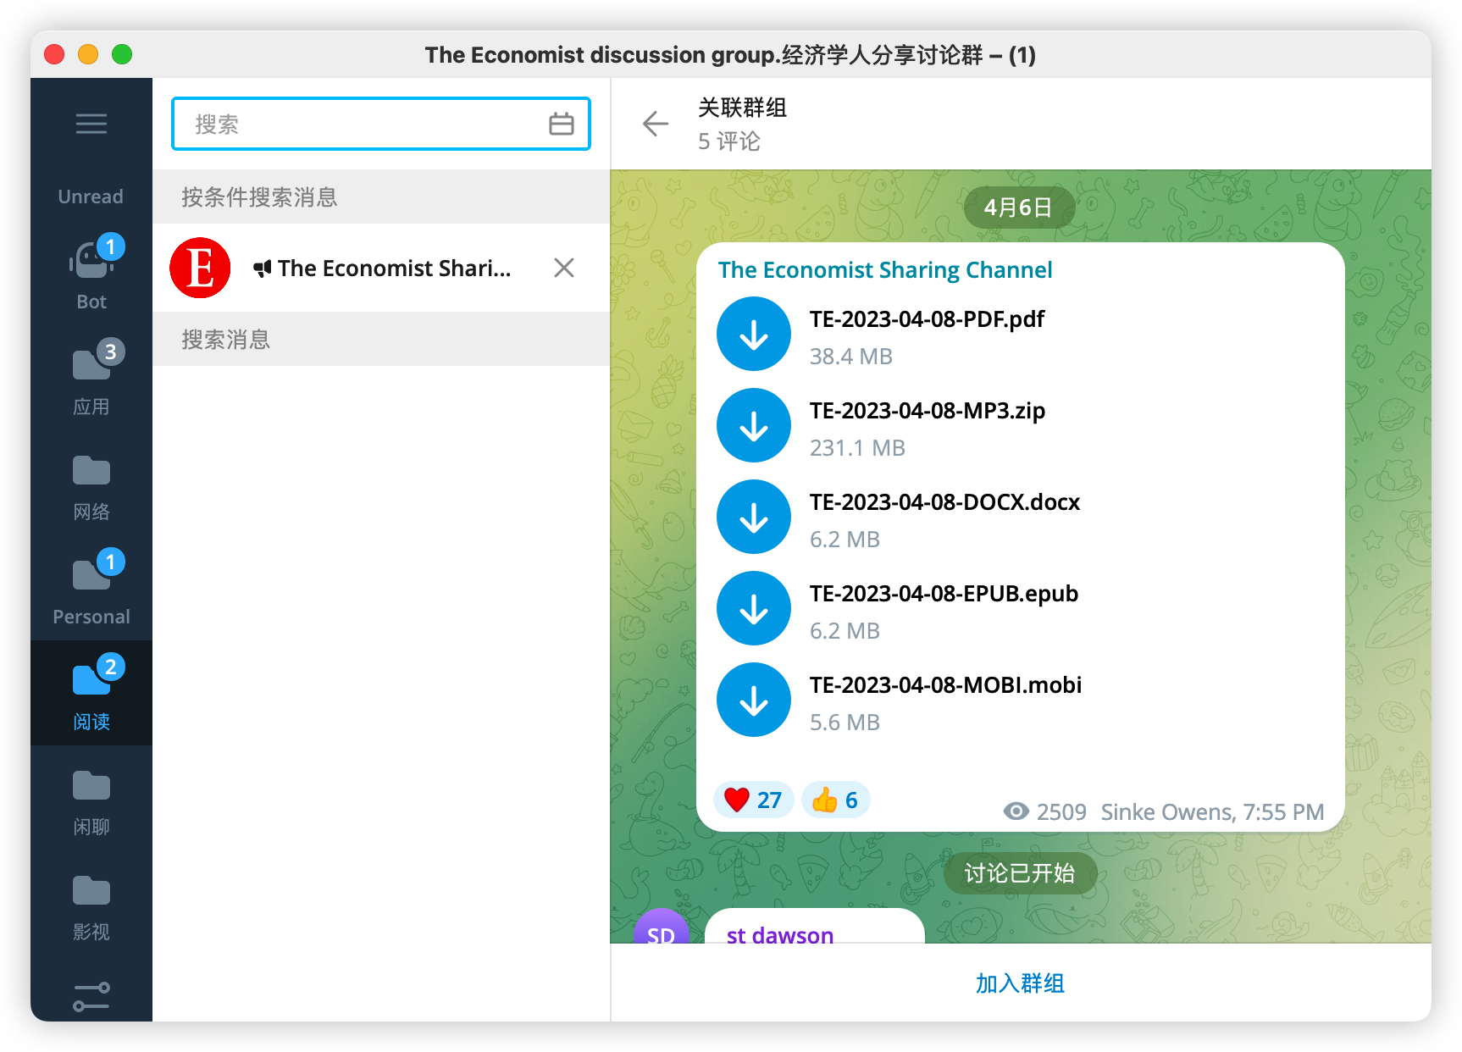Download TE-2023-04-08-MP3.zip file
The width and height of the screenshot is (1462, 1052).
tap(754, 425)
